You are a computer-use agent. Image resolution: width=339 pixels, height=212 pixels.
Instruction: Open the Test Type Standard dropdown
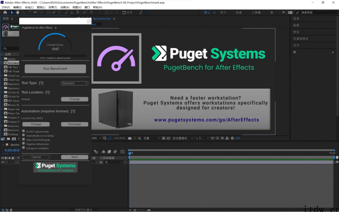tap(75, 83)
